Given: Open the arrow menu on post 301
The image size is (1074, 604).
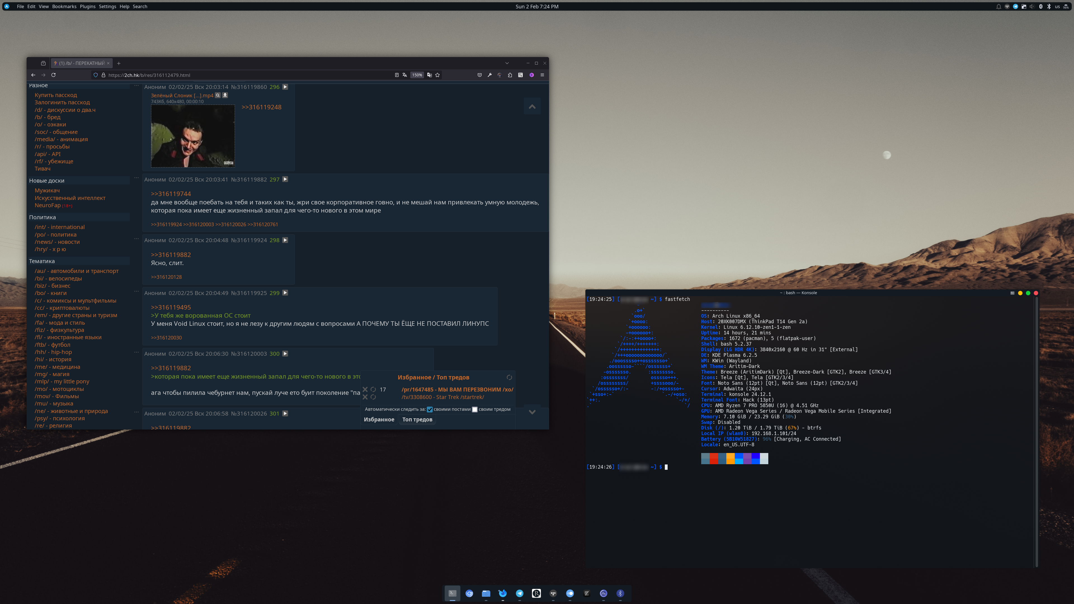Looking at the screenshot, I should (x=285, y=414).
